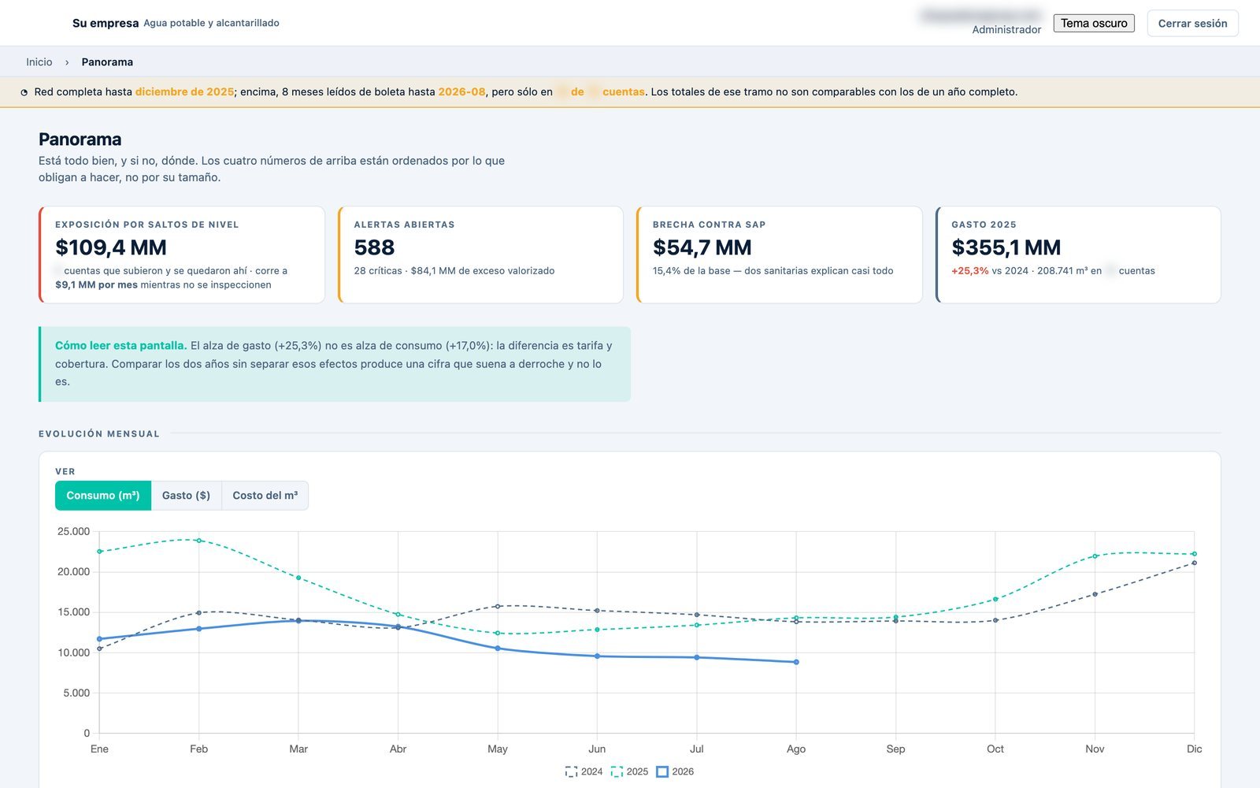1260x788 pixels.
Task: Click the 2025 data point at Feb
Action: [199, 541]
